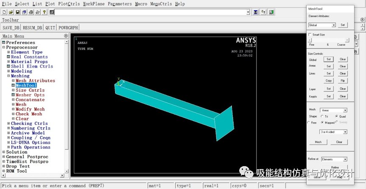Open the Select menu
The width and height of the screenshot is (366, 189).
coord(22,4)
